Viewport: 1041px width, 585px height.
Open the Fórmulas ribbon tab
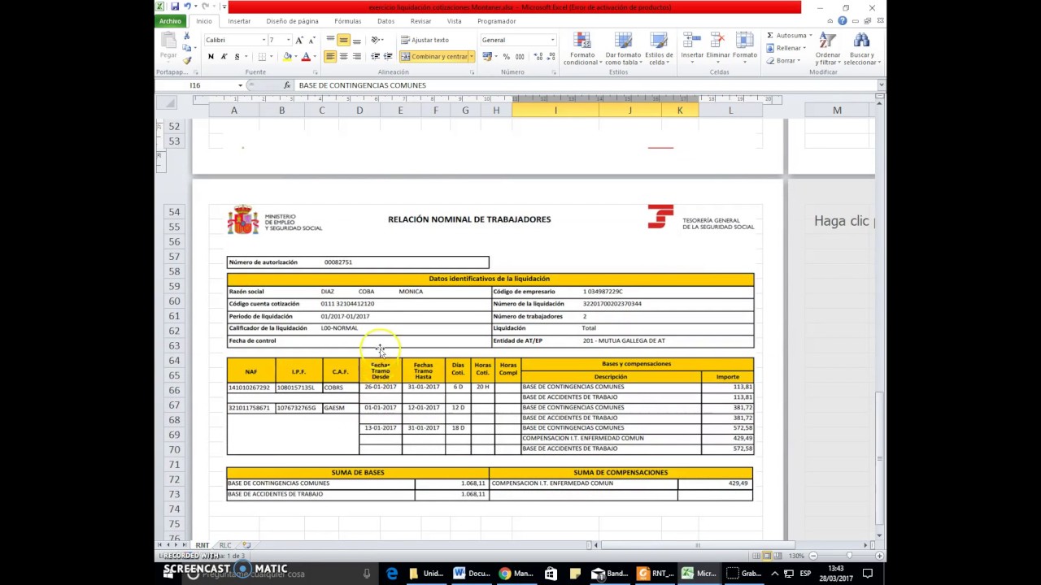click(x=347, y=21)
